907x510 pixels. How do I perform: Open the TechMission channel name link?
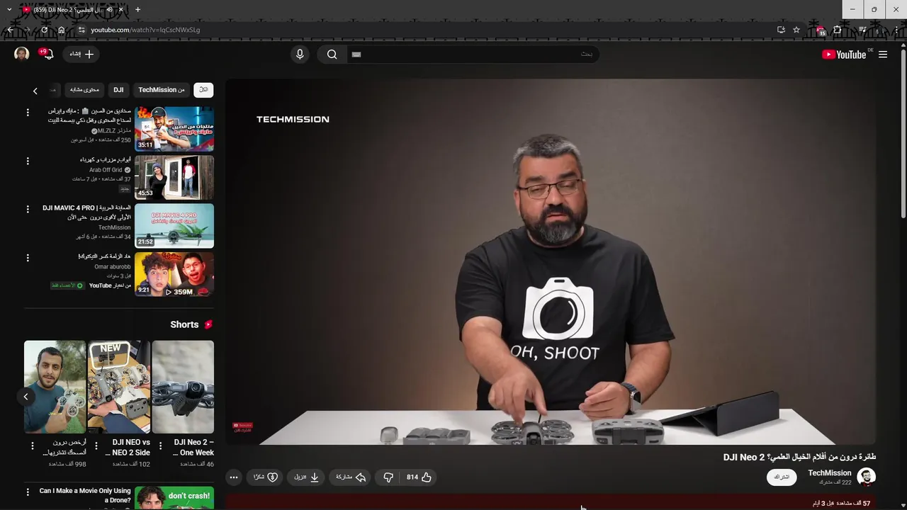(830, 473)
